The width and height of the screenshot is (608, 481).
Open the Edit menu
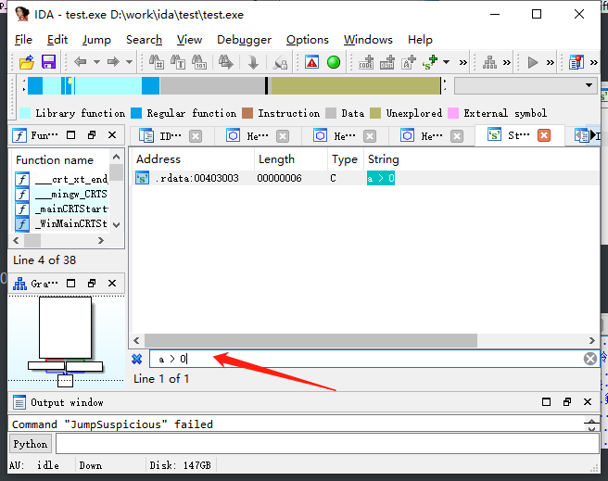click(x=57, y=40)
